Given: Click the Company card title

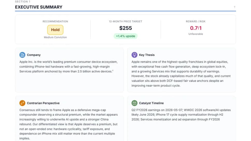Looking at the screenshot, I should coord(34,55).
